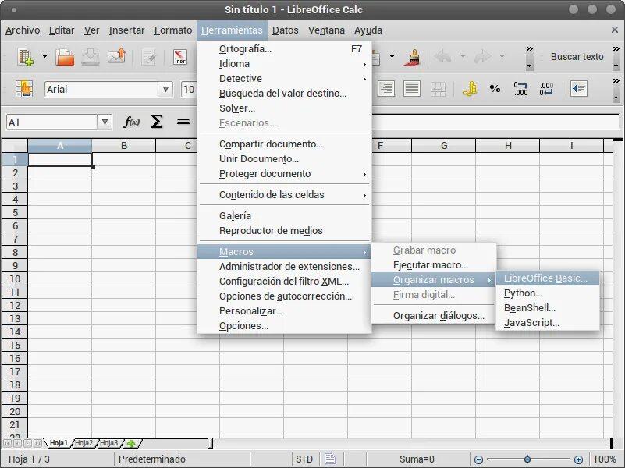Expand the Name Box dropdown arrow
Image resolution: width=625 pixels, height=468 pixels.
point(105,122)
